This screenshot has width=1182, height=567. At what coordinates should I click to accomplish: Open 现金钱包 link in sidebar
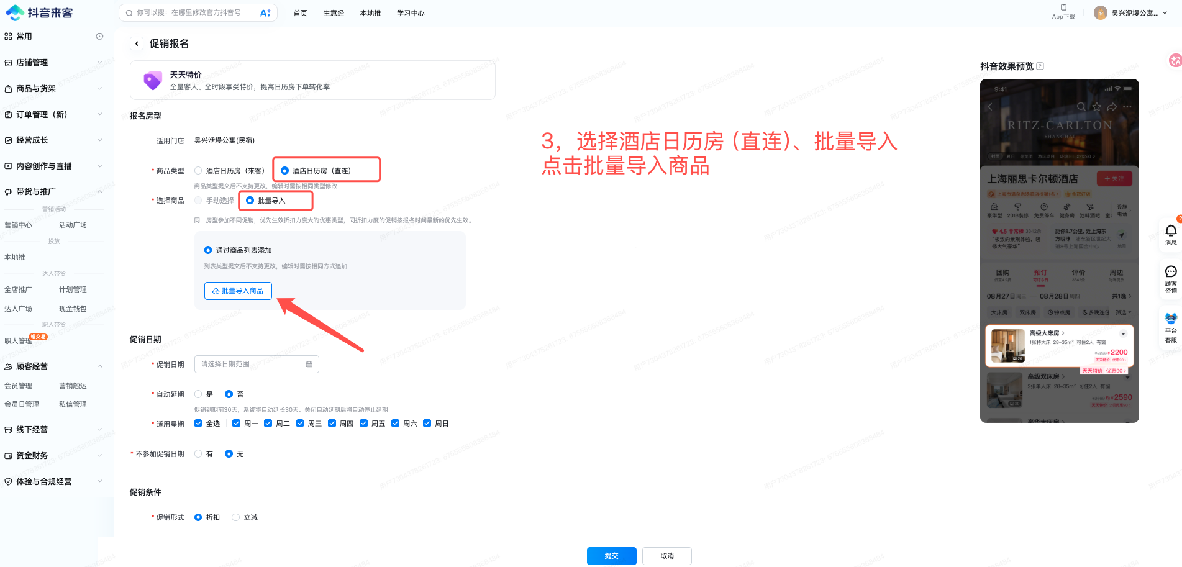[x=73, y=309]
